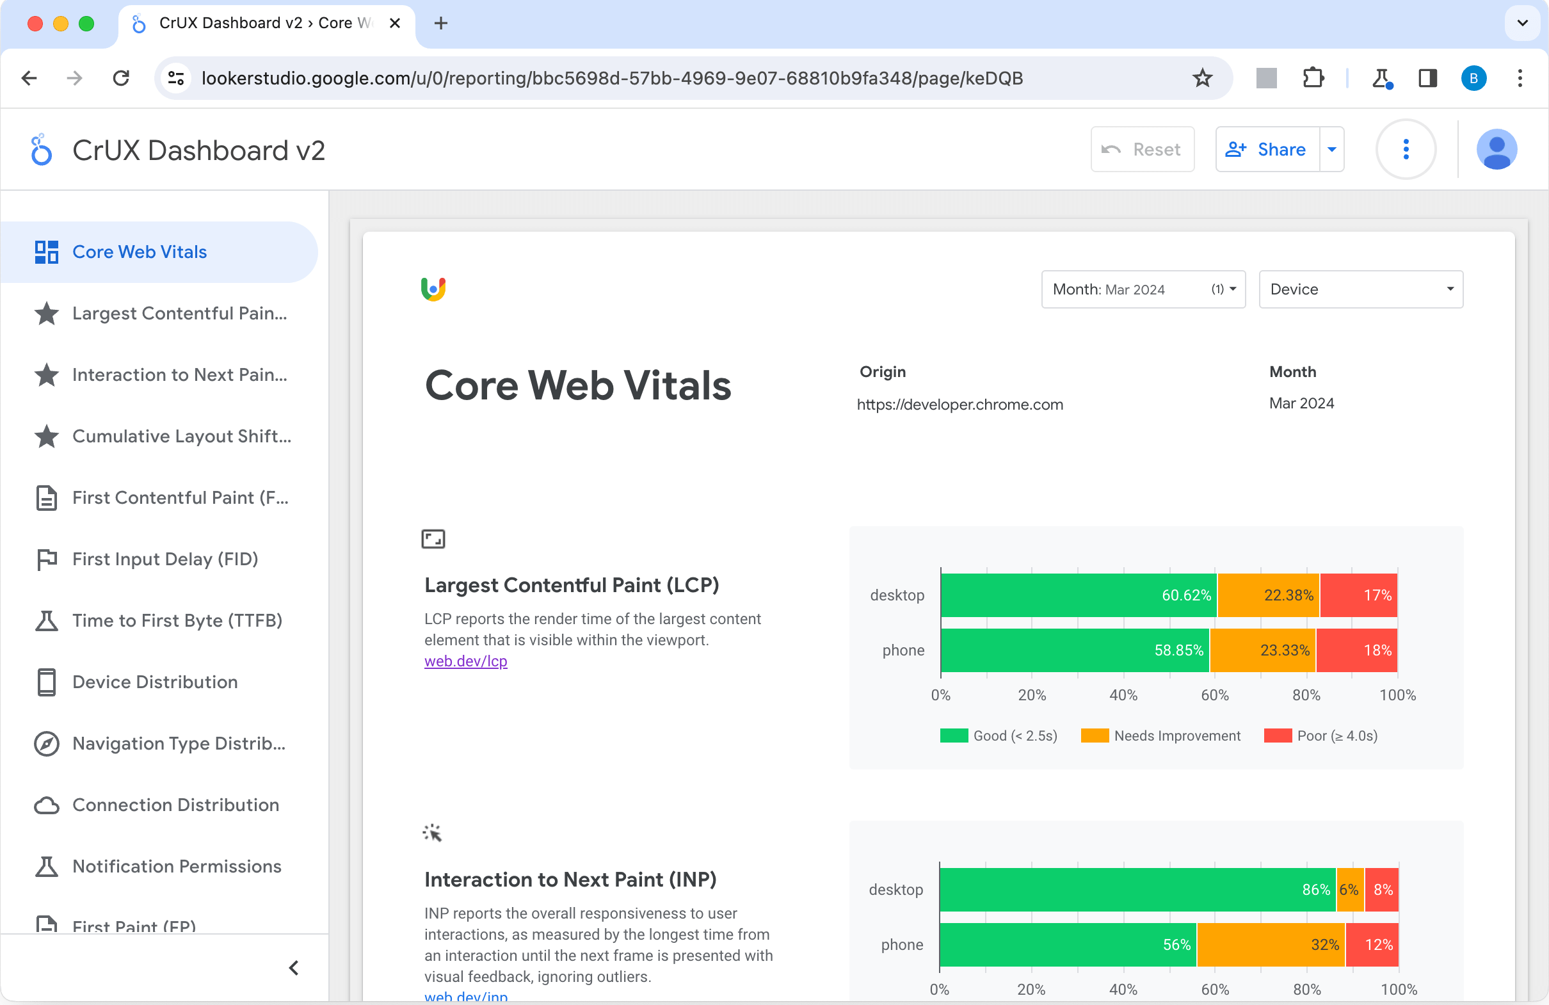Open a new browser tab
This screenshot has height=1005, width=1549.
(440, 24)
